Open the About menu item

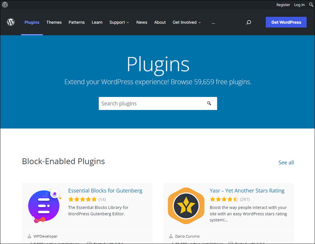(x=160, y=22)
